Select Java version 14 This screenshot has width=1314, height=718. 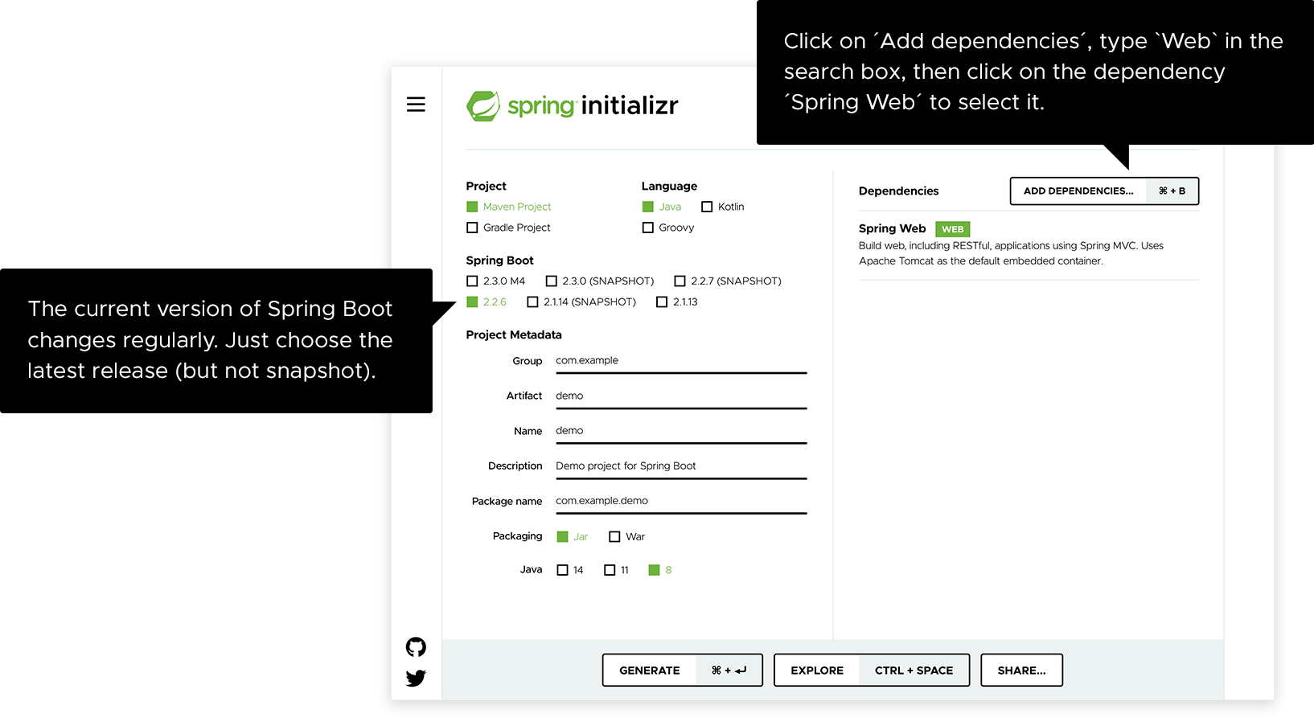click(563, 570)
